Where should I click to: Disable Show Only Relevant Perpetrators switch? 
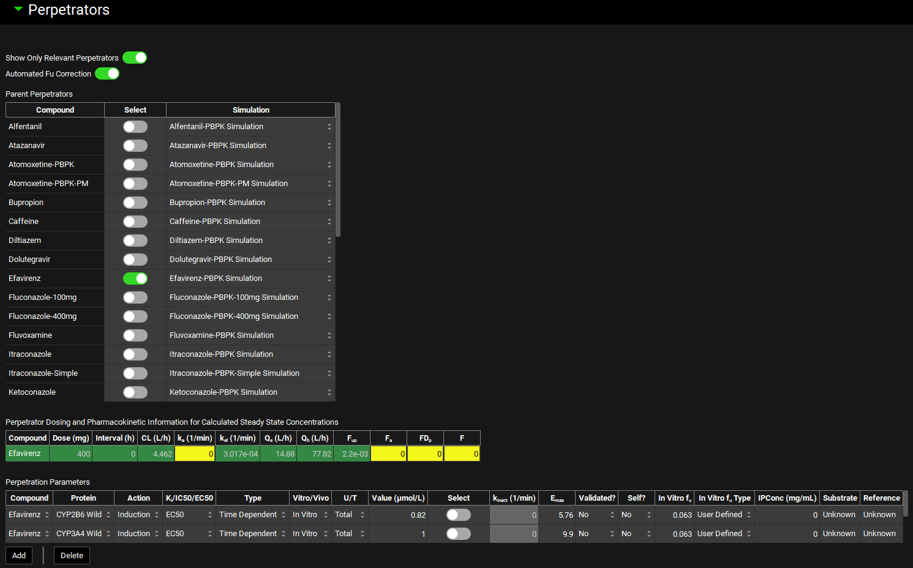135,58
